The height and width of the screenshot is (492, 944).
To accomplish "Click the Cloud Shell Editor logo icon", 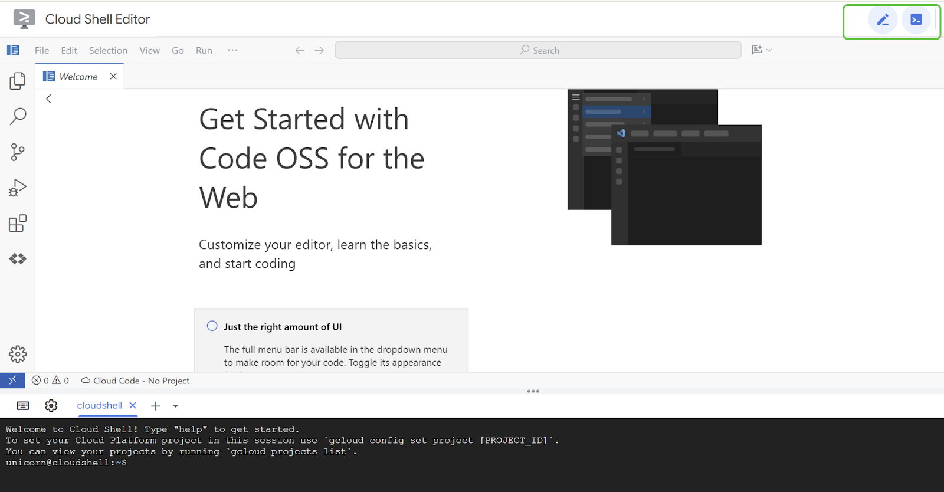I will (x=24, y=19).
